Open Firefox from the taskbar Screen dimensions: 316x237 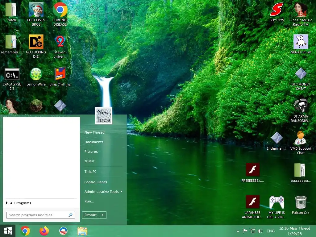point(44,231)
